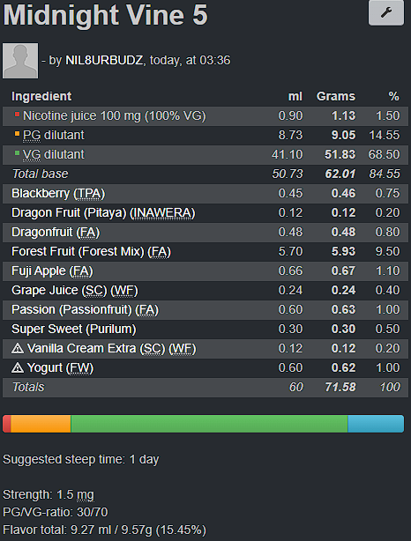Click the author avatar image
The image size is (411, 541).
[x=20, y=61]
